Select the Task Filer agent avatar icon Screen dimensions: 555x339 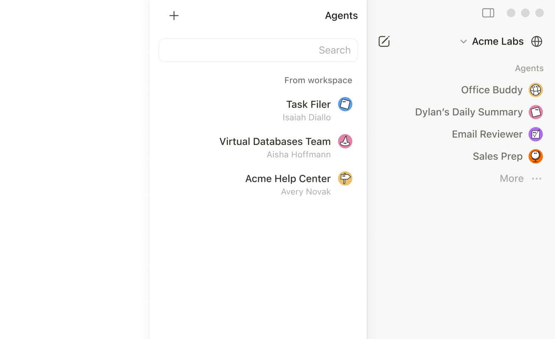(x=345, y=104)
